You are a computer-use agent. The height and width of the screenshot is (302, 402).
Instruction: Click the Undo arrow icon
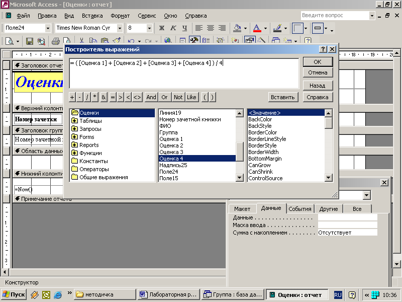131,41
